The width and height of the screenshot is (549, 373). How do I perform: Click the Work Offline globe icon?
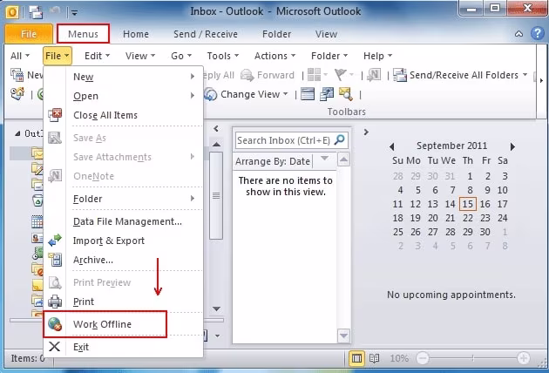(55, 324)
